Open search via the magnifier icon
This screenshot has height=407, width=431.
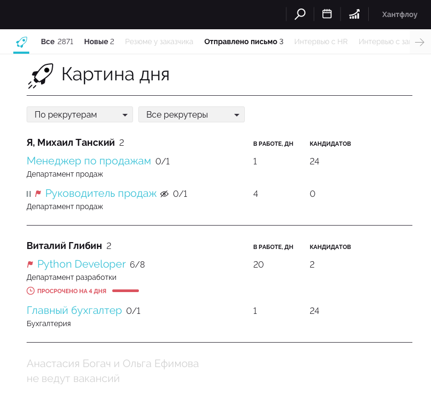pyautogui.click(x=300, y=14)
